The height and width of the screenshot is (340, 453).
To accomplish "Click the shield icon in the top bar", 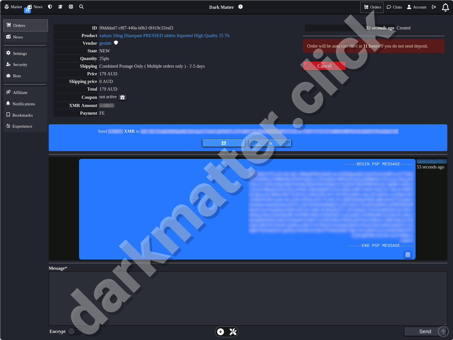I will click(50, 7).
